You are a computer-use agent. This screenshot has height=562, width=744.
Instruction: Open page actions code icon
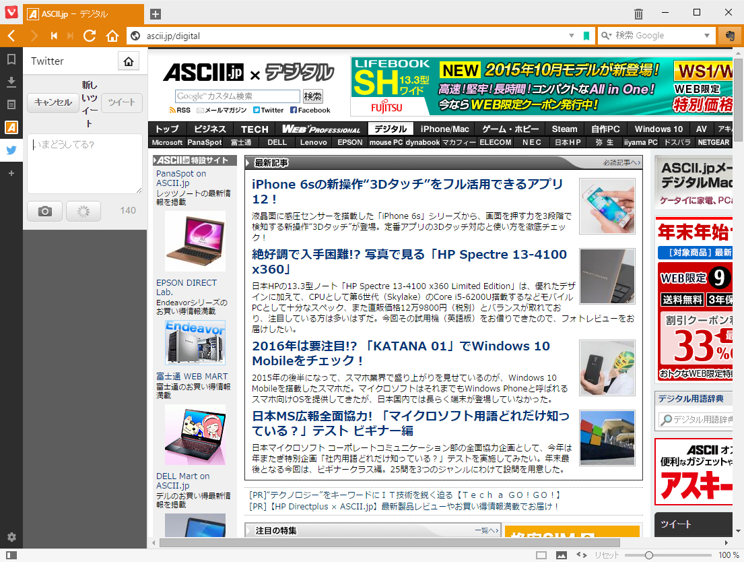click(x=582, y=555)
